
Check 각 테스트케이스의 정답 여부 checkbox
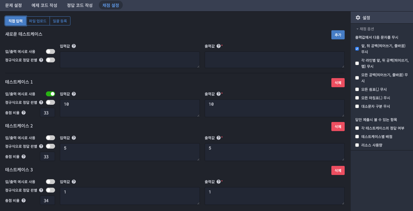click(x=357, y=128)
